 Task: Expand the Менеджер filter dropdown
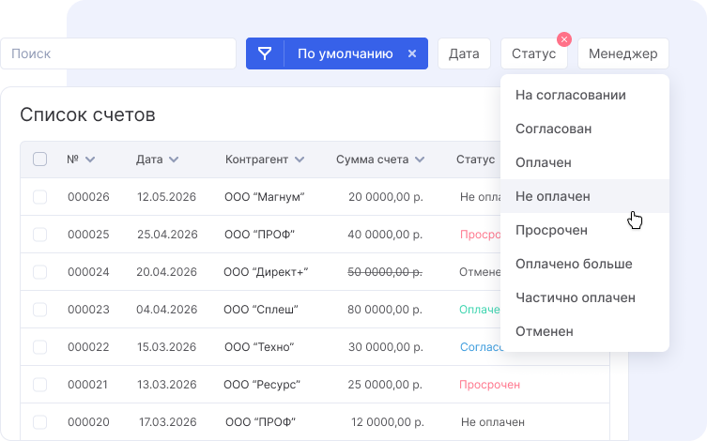622,53
